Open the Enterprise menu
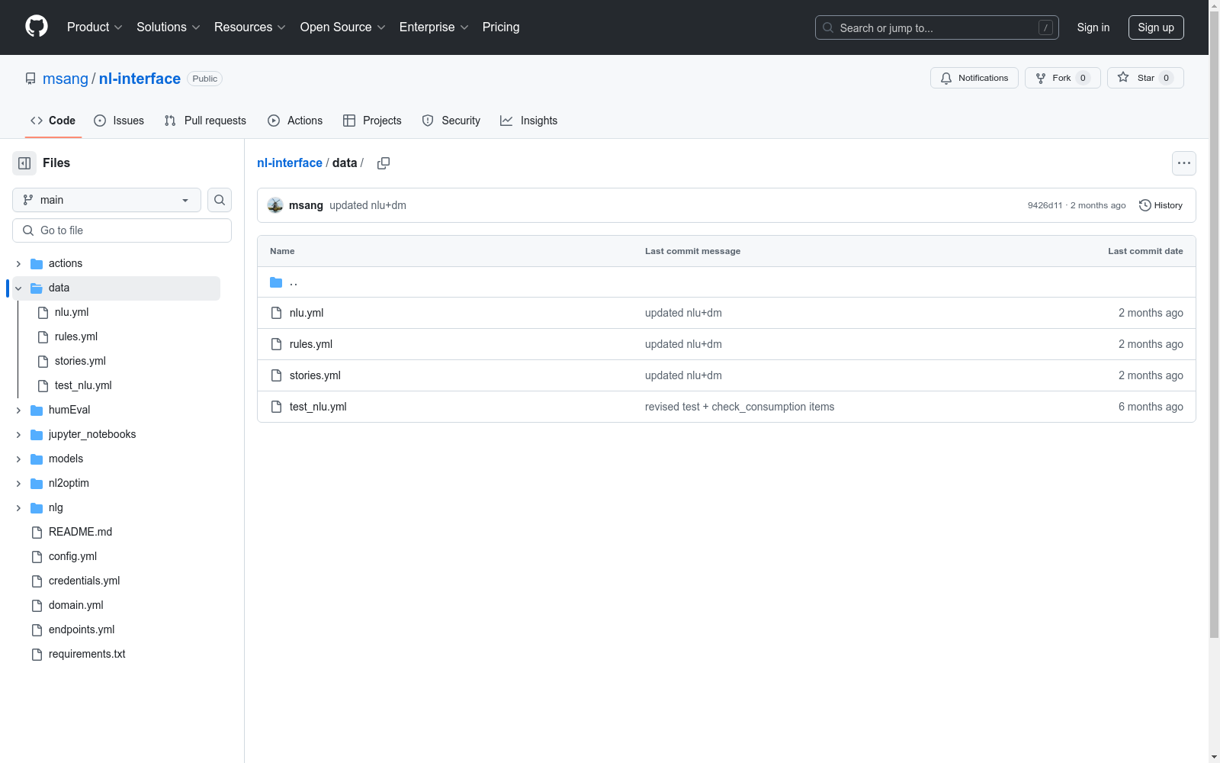This screenshot has width=1220, height=763. pos(434,27)
